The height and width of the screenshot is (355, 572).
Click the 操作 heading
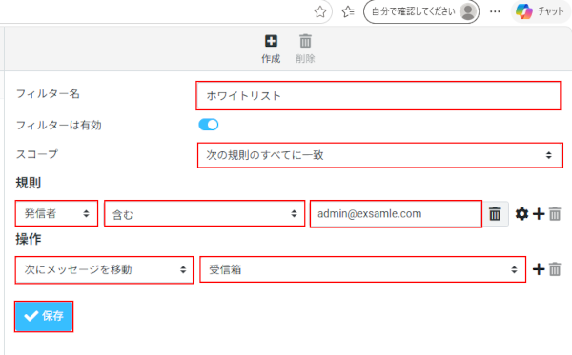(28, 239)
